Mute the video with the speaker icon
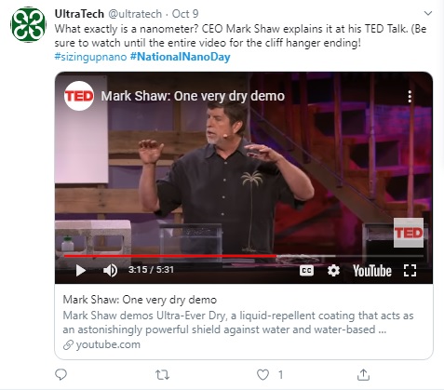The height and width of the screenshot is (390, 444). pyautogui.click(x=110, y=270)
